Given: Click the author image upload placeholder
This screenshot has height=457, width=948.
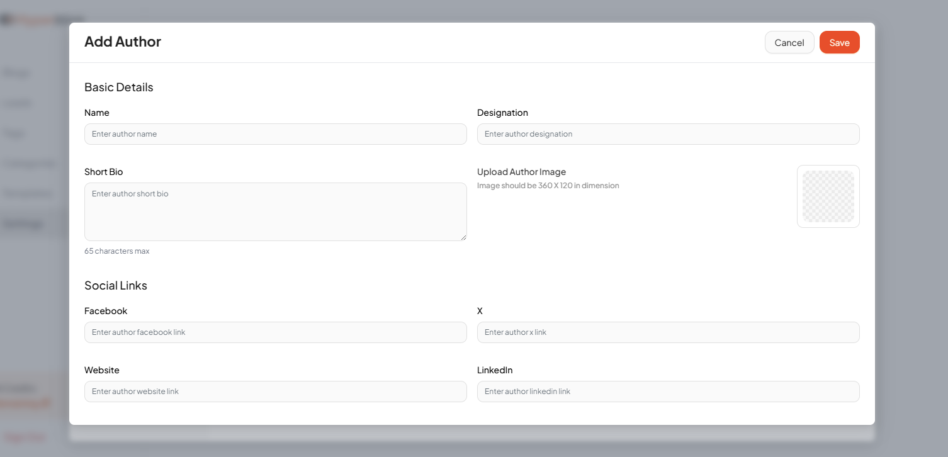Looking at the screenshot, I should 828,196.
